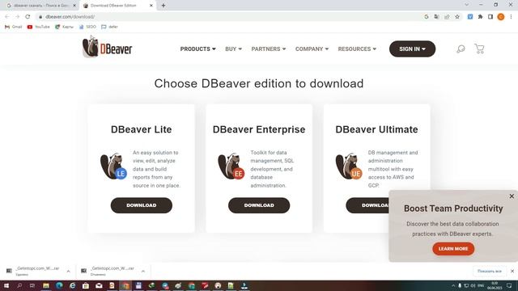
Task: Close the Download DBeaver Edition tab
Action: (x=151, y=6)
